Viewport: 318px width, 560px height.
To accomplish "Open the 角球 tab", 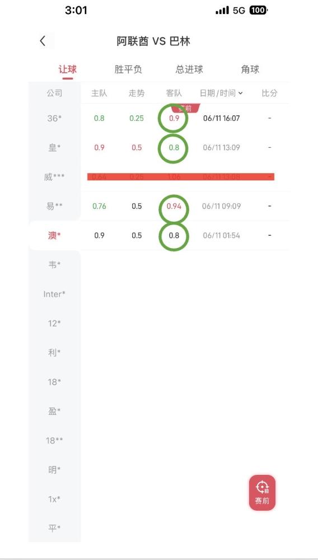I will coord(250,69).
